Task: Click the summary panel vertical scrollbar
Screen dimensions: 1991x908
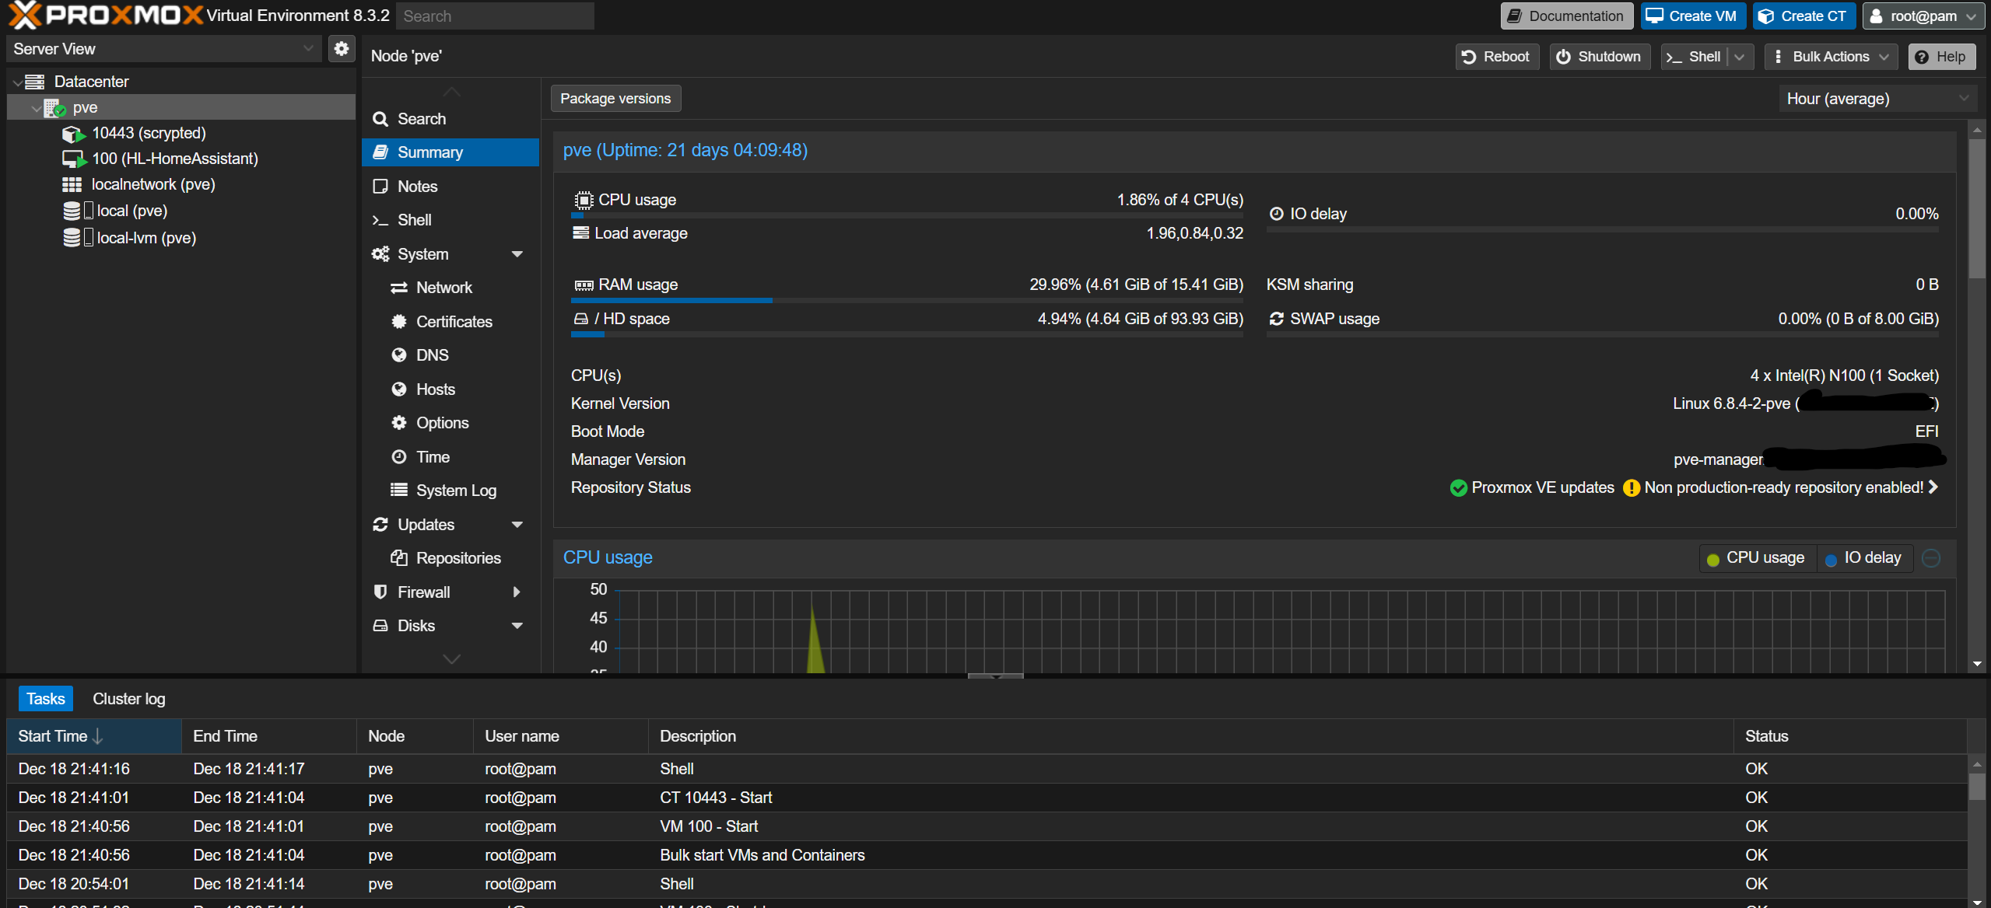Action: tap(1976, 208)
